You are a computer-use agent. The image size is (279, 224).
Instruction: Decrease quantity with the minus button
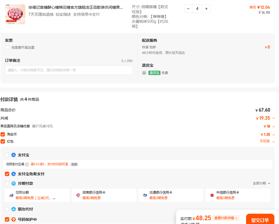click(x=189, y=9)
